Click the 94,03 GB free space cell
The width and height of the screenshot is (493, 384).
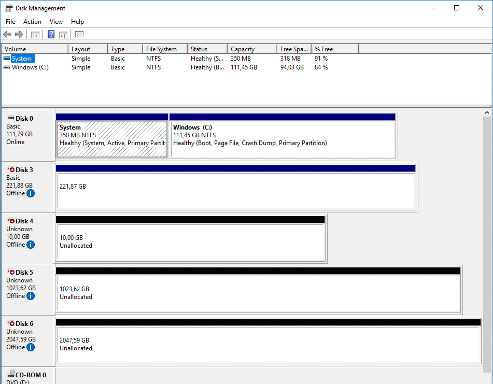[292, 67]
